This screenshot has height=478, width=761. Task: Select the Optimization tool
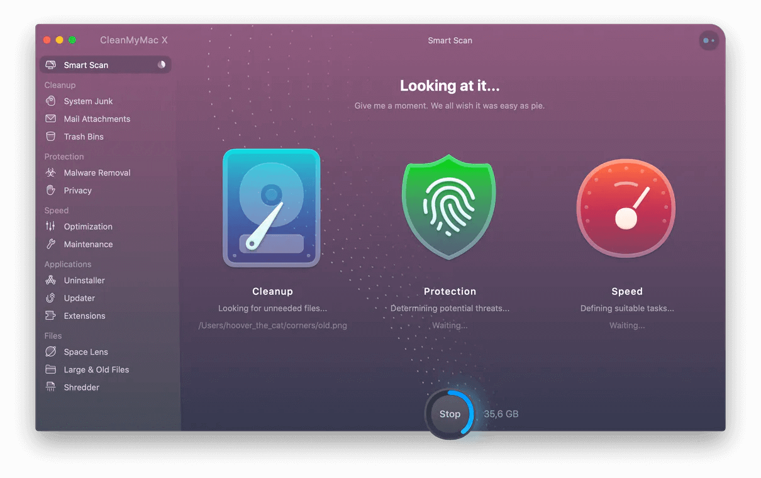(x=88, y=226)
